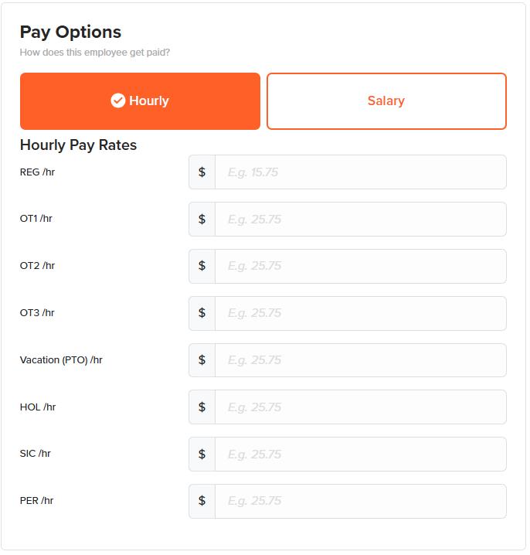Focus the Vacation (PTO) /hr rate field
530x555 pixels.
[362, 362]
